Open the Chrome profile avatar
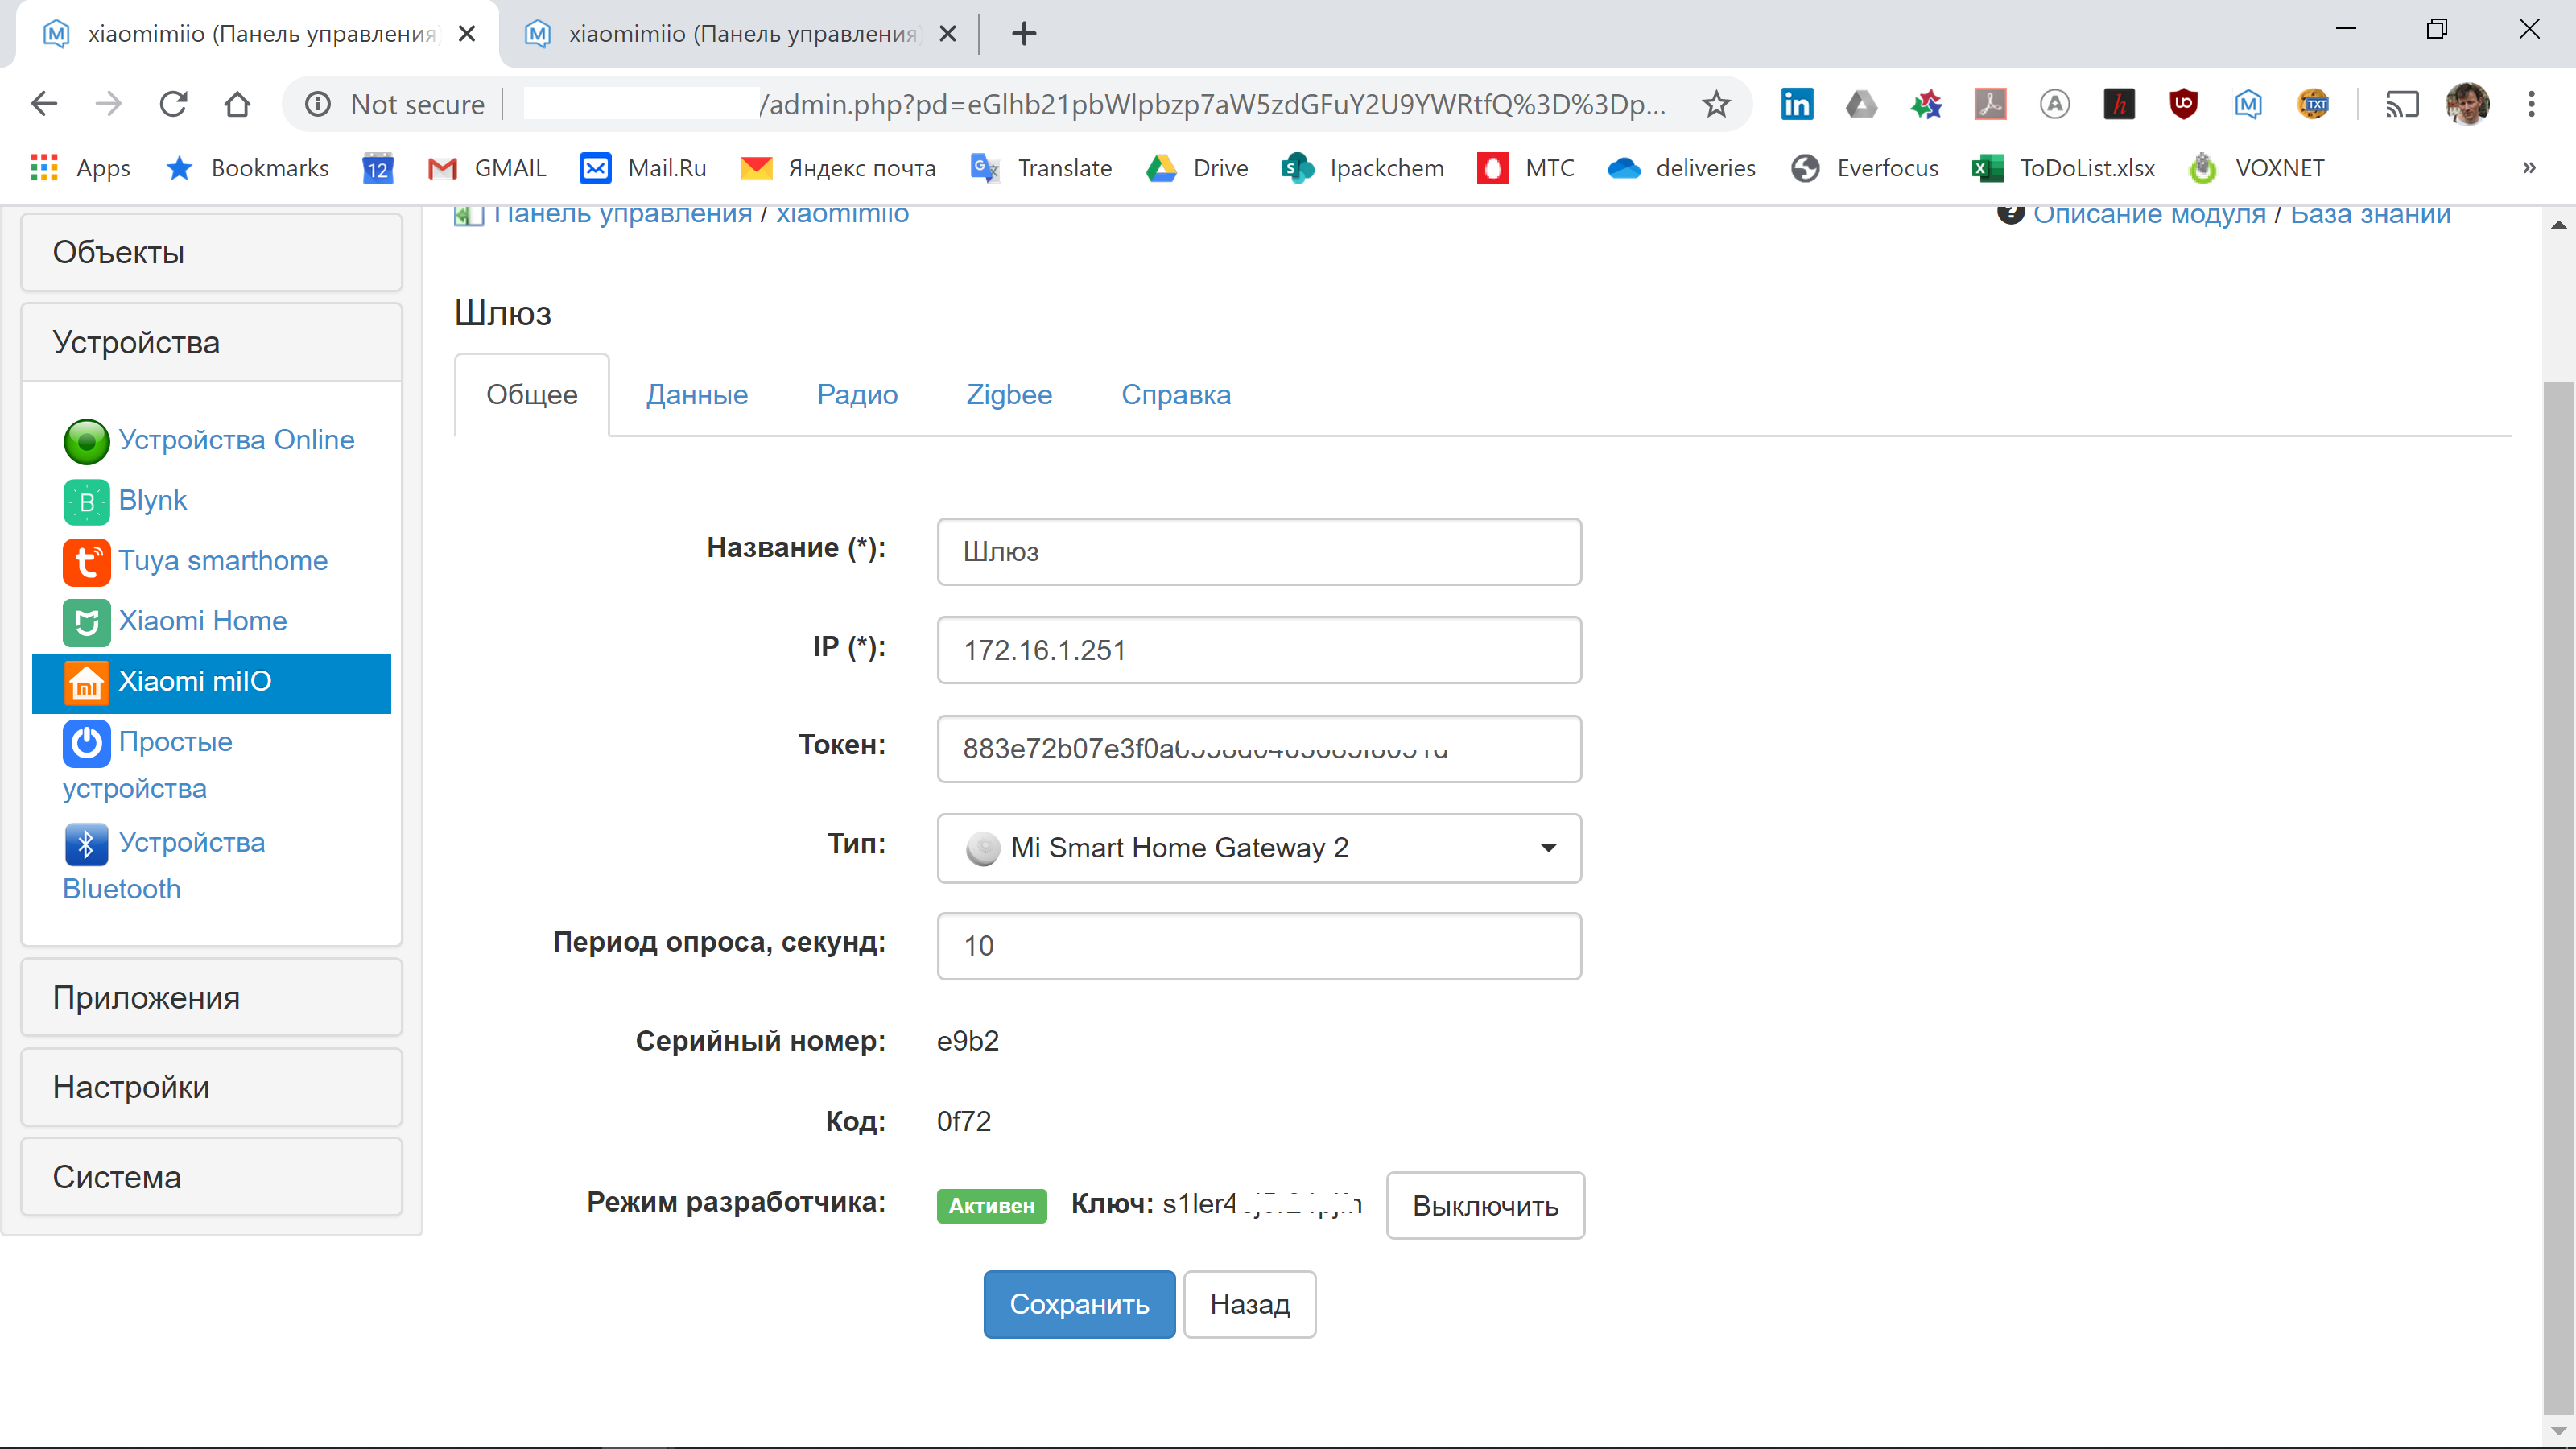 [2467, 104]
